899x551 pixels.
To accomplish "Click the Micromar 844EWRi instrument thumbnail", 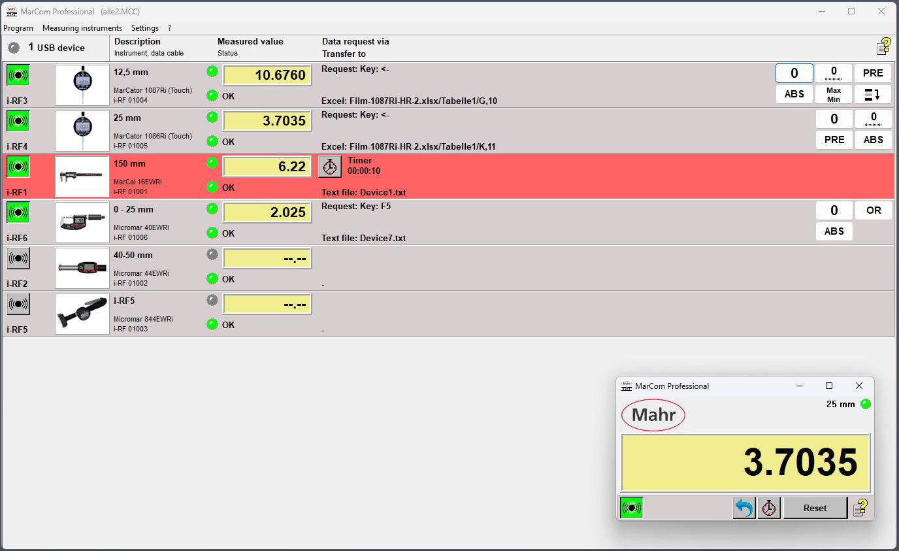I will click(82, 314).
